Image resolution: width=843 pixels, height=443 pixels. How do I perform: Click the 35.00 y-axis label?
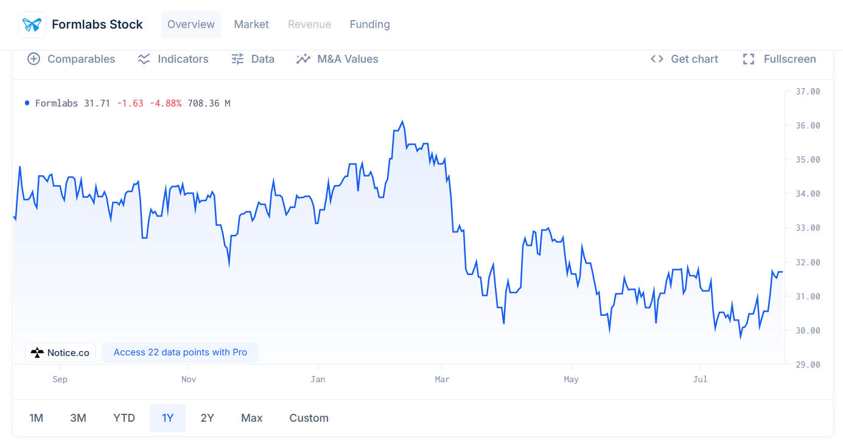808,159
